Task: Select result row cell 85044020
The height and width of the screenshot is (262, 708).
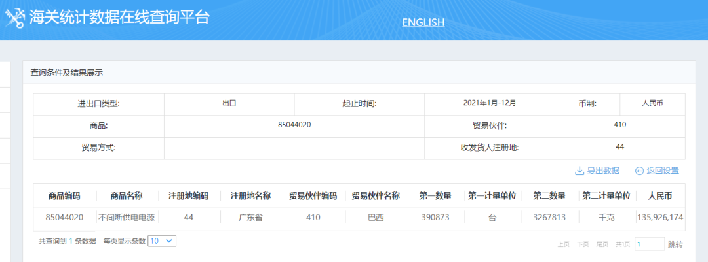Action: click(x=64, y=218)
